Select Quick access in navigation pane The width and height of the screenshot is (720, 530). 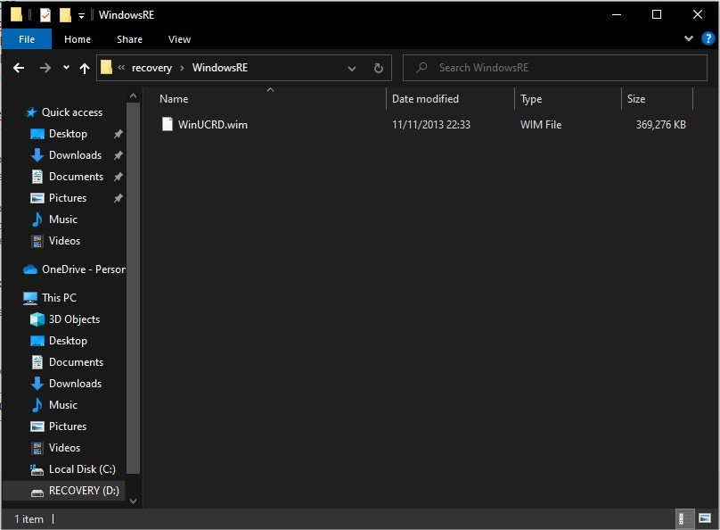tap(72, 112)
